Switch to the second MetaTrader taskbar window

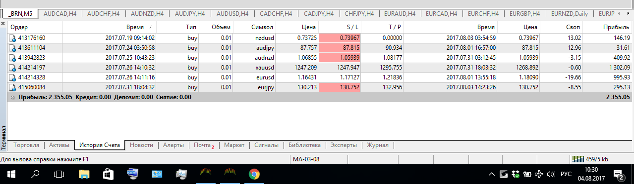[230, 174]
